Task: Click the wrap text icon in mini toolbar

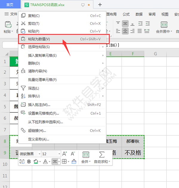Action: tap(22, 161)
